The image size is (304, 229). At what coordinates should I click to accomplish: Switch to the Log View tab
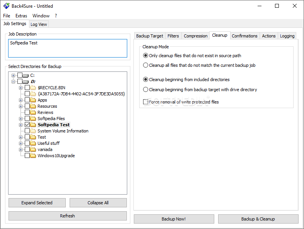coord(39,24)
